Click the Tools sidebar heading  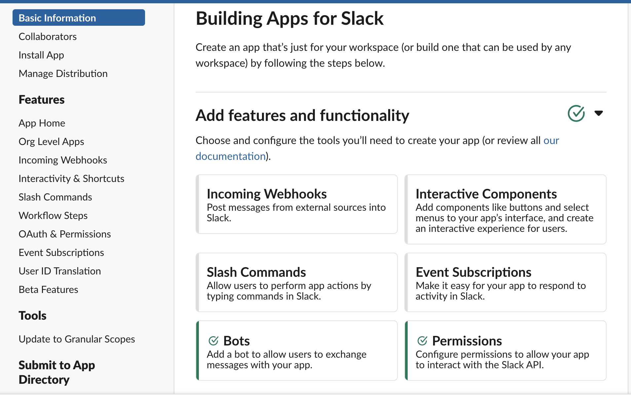(x=32, y=315)
